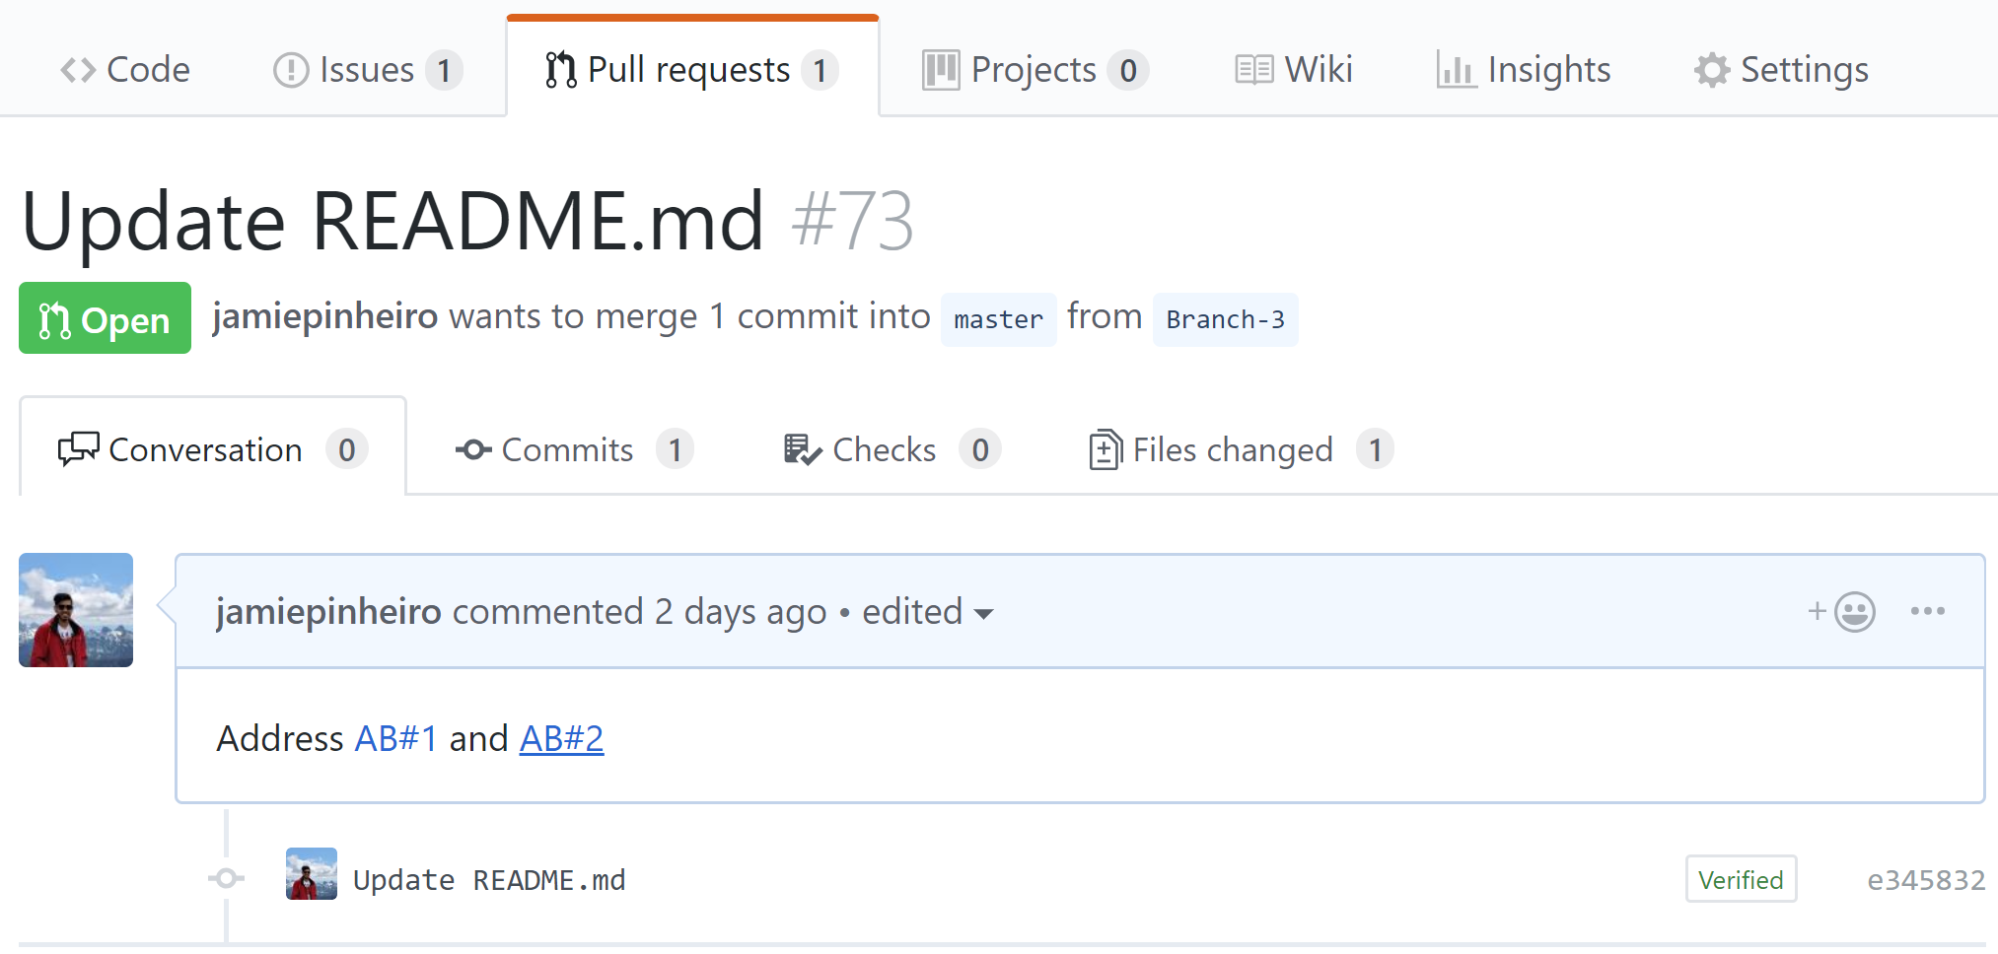Open the Files changed tab

tap(1234, 449)
